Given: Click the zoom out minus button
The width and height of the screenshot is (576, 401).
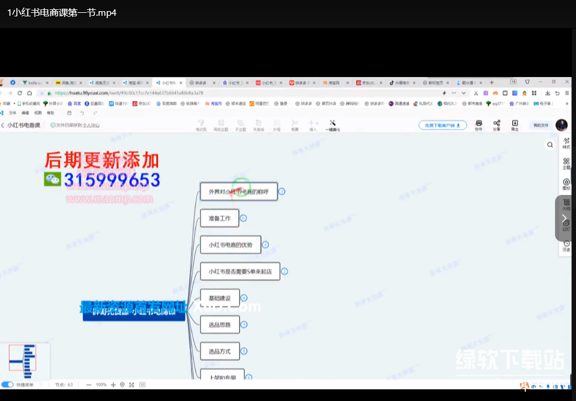Looking at the screenshot, I should pyautogui.click(x=89, y=385).
